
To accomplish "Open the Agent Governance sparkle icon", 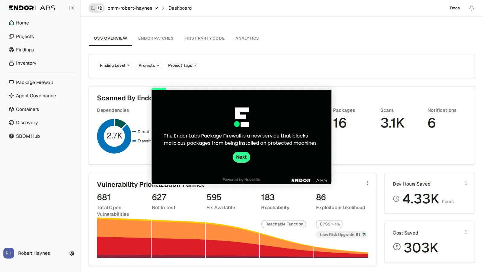I will click(x=11, y=96).
